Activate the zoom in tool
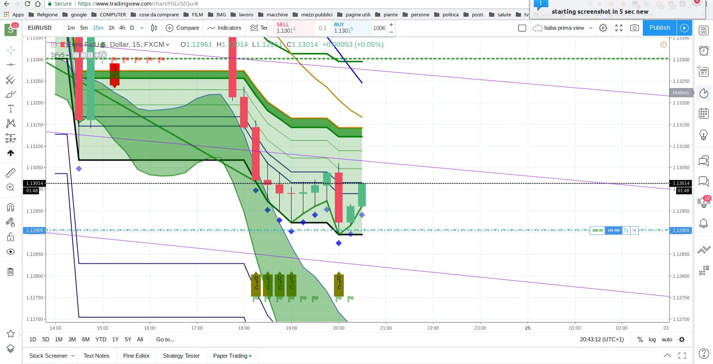 (11, 188)
